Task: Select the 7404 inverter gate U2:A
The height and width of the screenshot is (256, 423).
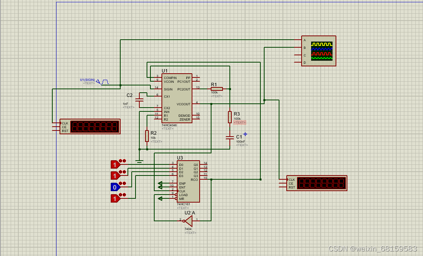Action: (189, 221)
